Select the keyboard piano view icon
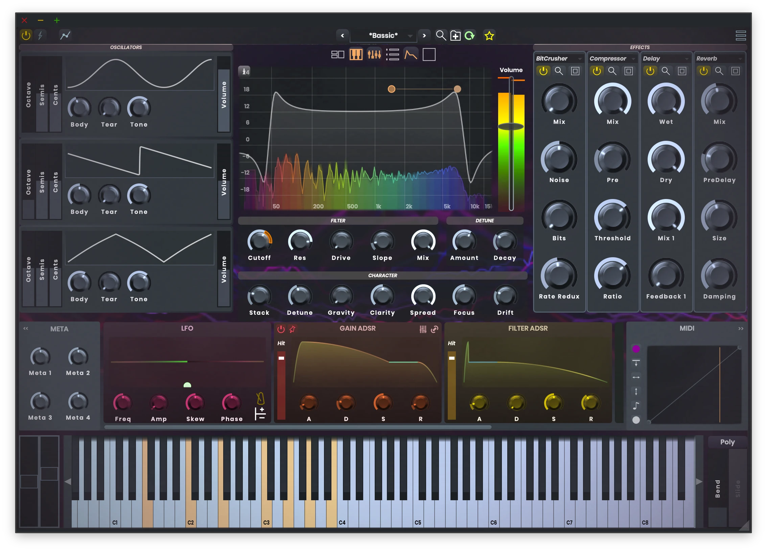The image size is (767, 551). (356, 54)
